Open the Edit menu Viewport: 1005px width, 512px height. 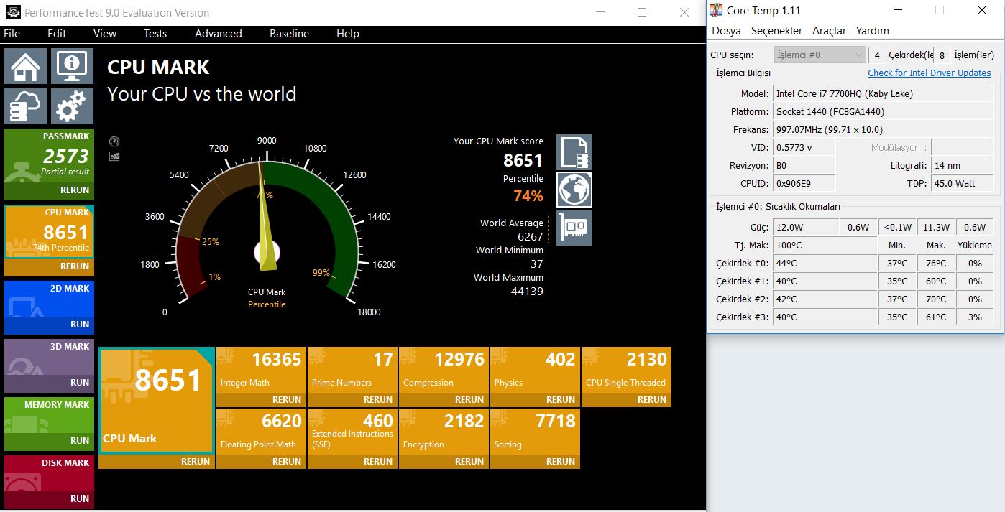[x=57, y=34]
